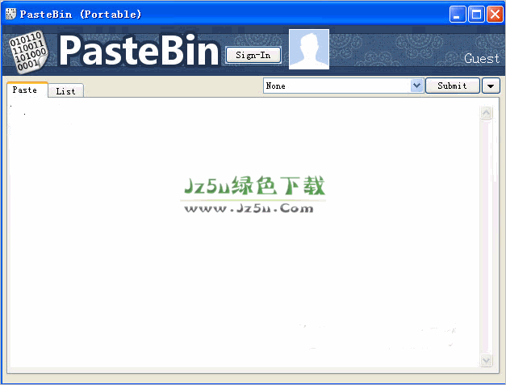
Task: Switch to the Paste tab
Action: (27, 90)
